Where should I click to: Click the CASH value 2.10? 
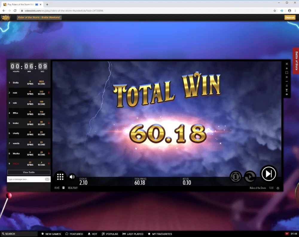[x=83, y=183]
